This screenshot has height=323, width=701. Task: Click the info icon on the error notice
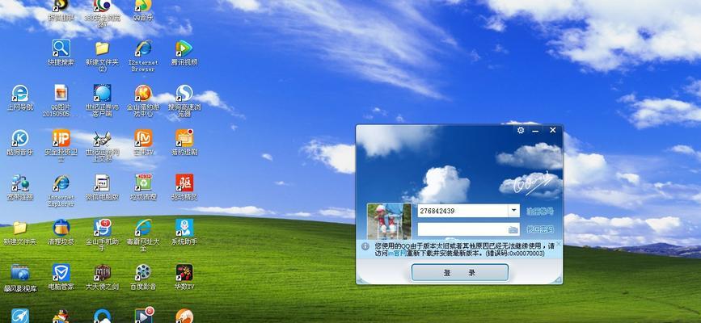click(x=365, y=246)
